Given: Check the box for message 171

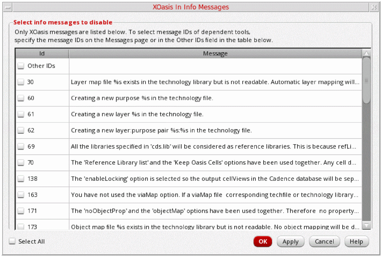Looking at the screenshot, I should pyautogui.click(x=21, y=211).
